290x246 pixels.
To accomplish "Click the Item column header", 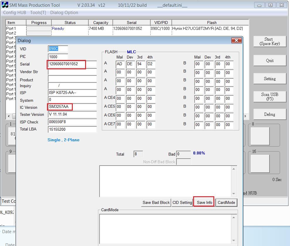I will (16, 23).
